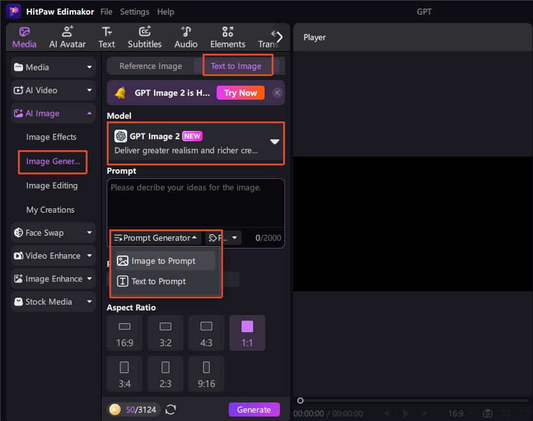Screen dimensions: 533x421
Task: Open the Text tool tab
Action: click(107, 38)
